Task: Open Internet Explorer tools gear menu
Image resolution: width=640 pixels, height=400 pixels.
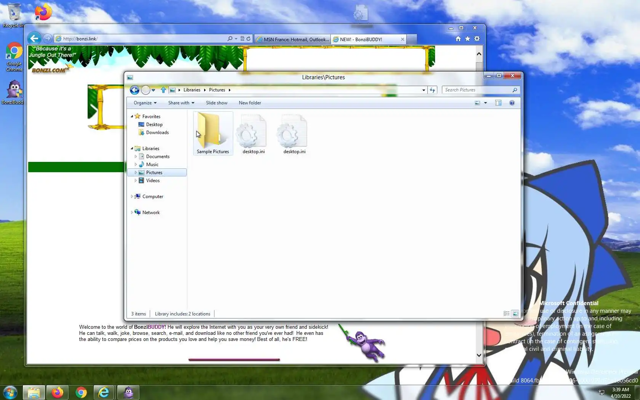Action: [x=477, y=39]
